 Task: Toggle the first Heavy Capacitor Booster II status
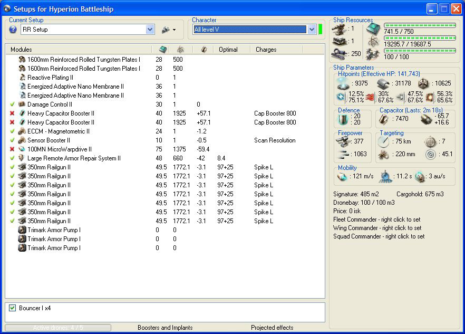tap(12, 113)
